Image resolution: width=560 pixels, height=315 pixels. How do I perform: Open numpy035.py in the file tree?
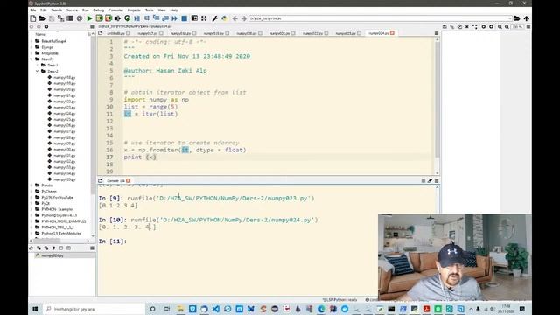click(x=64, y=179)
